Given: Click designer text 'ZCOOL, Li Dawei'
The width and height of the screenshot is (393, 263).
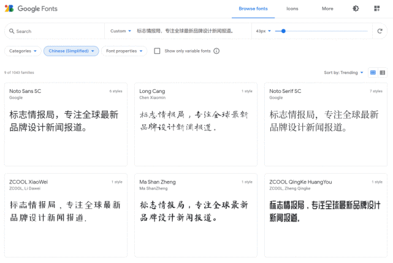Looking at the screenshot, I should pos(25,188).
